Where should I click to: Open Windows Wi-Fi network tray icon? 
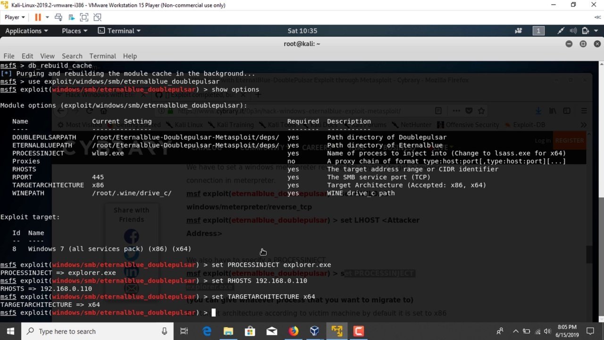click(x=537, y=331)
